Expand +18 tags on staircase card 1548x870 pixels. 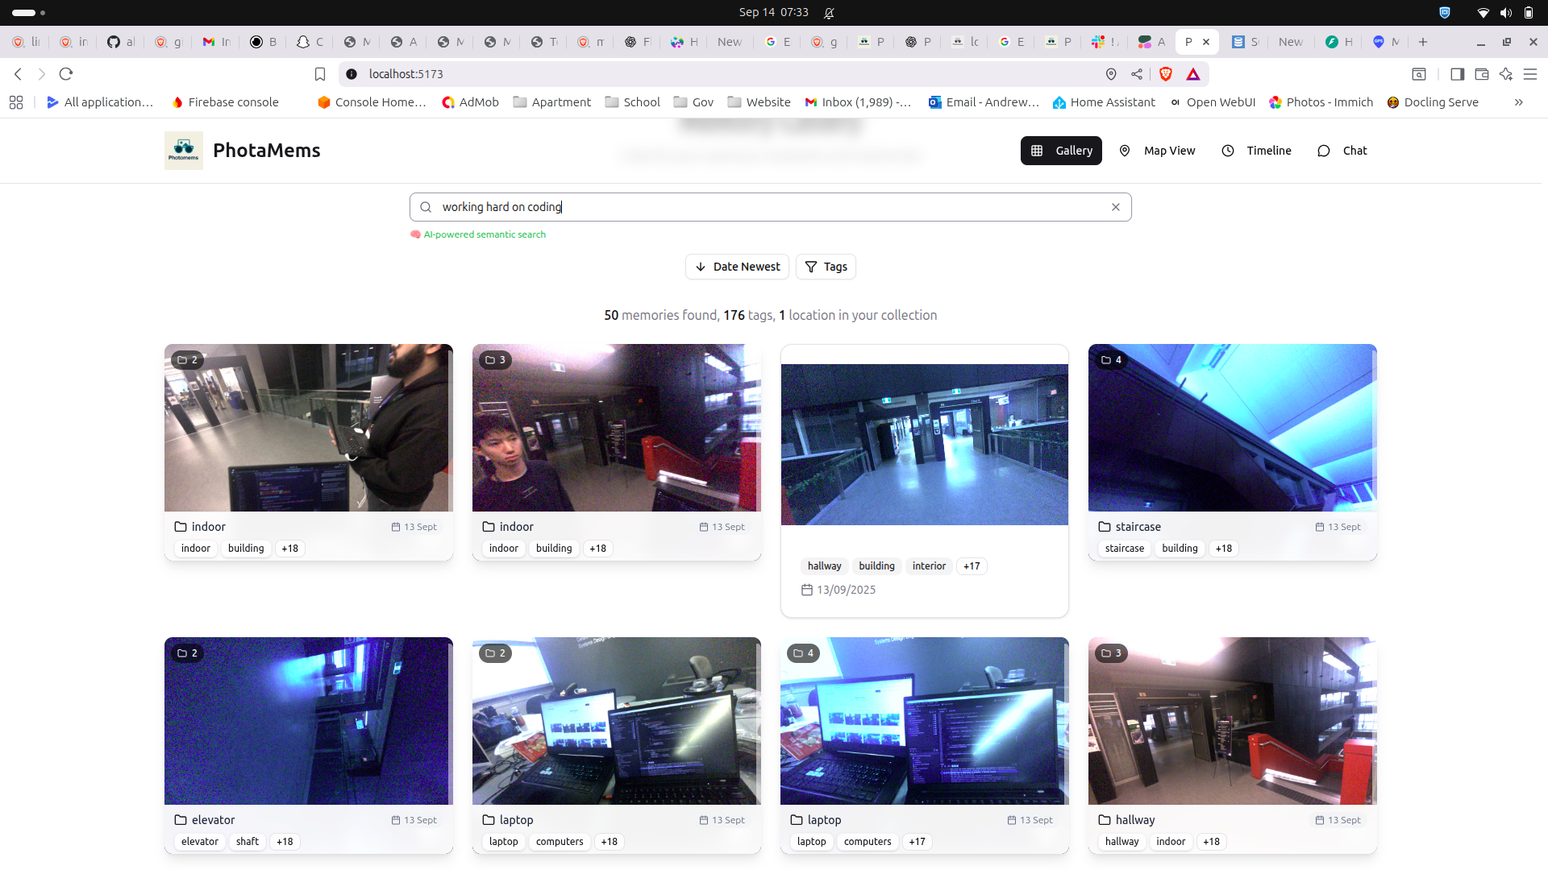pyautogui.click(x=1223, y=549)
